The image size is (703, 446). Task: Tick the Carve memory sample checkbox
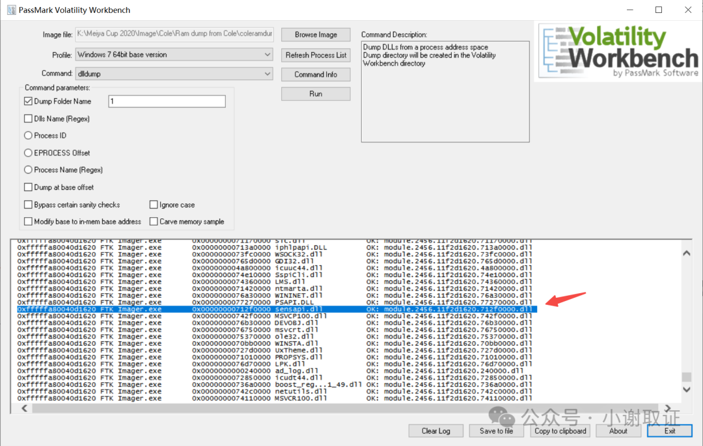click(x=154, y=222)
